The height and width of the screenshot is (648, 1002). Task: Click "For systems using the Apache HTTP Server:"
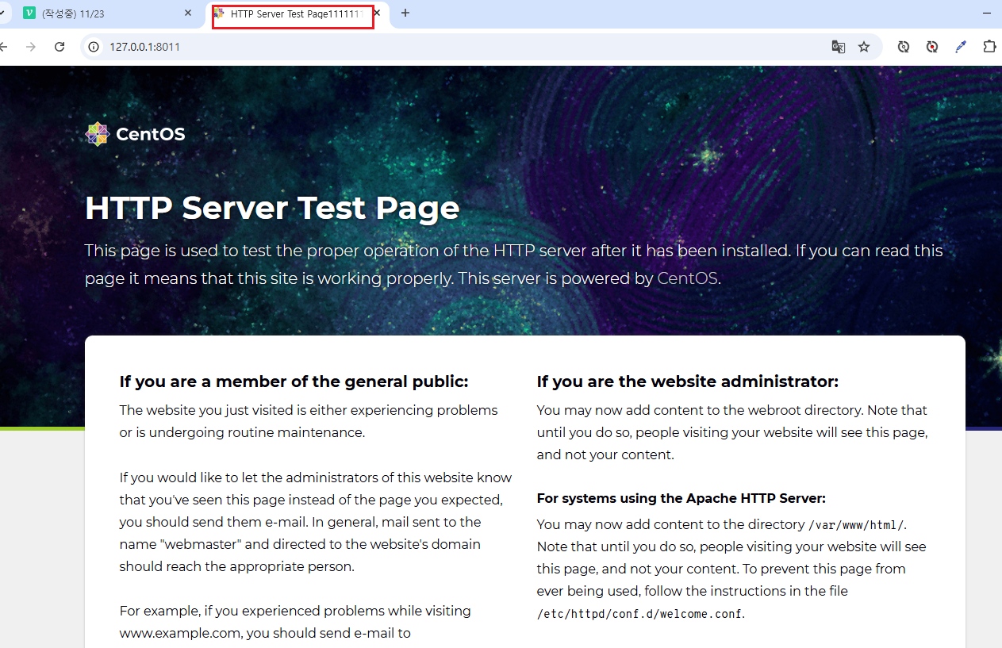(x=681, y=498)
